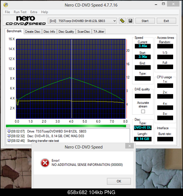Click the log icon beside 08:02:07 entry
The width and height of the screenshot is (183, 196).
pos(9,131)
